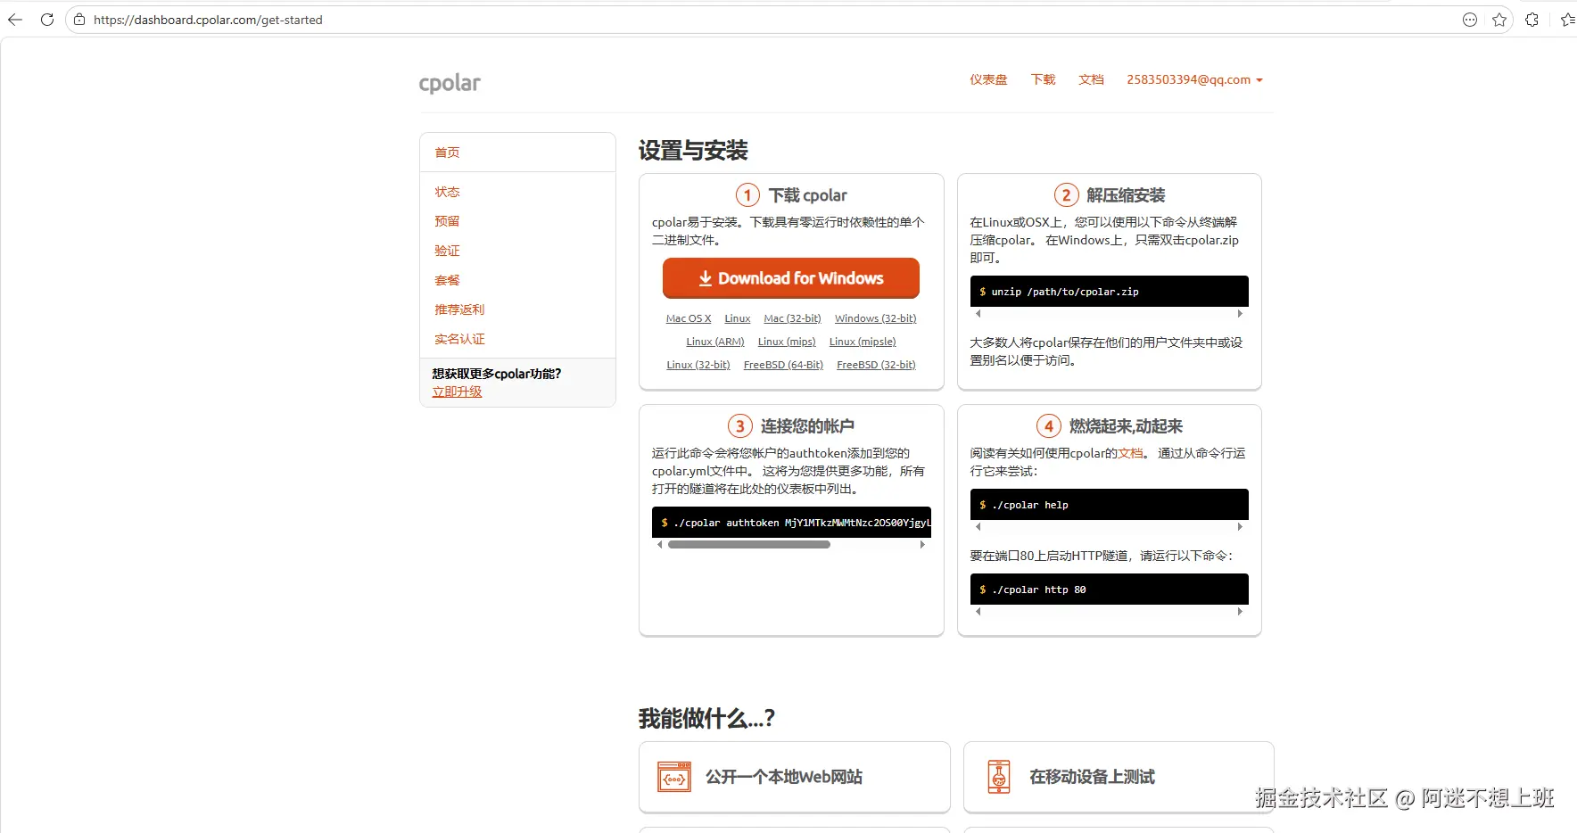Click the browser address bar URL

coord(208,20)
